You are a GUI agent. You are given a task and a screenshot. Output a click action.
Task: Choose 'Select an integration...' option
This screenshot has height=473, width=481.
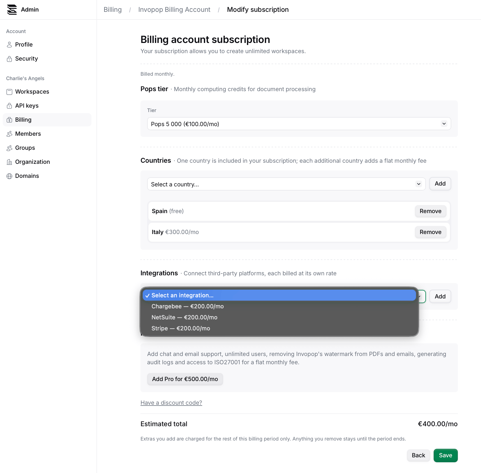point(279,295)
